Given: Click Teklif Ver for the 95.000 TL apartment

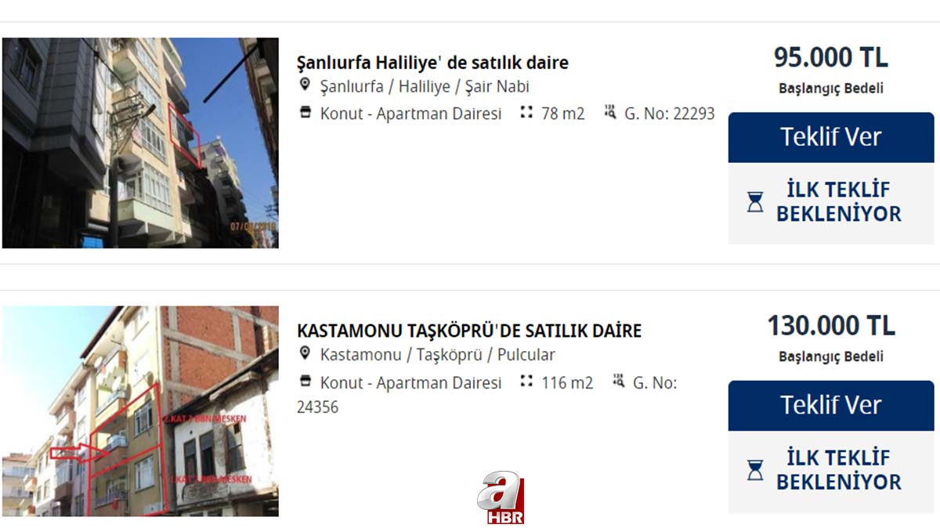Looking at the screenshot, I should tap(831, 137).
